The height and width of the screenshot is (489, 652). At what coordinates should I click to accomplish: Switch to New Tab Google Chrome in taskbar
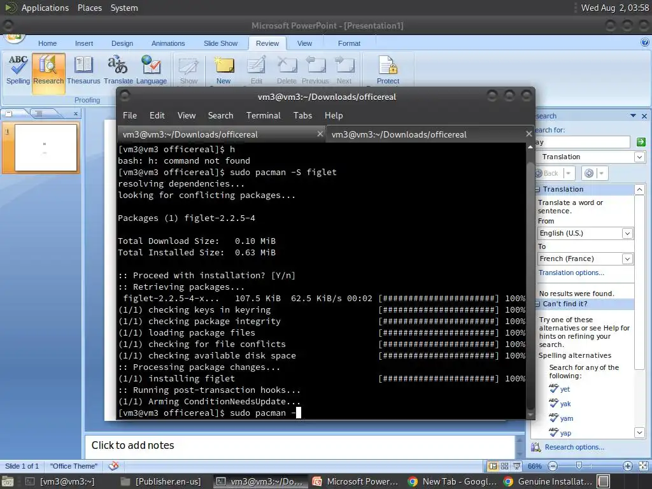click(453, 481)
